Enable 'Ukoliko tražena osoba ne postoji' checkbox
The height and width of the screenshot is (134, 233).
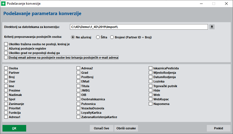(6, 44)
